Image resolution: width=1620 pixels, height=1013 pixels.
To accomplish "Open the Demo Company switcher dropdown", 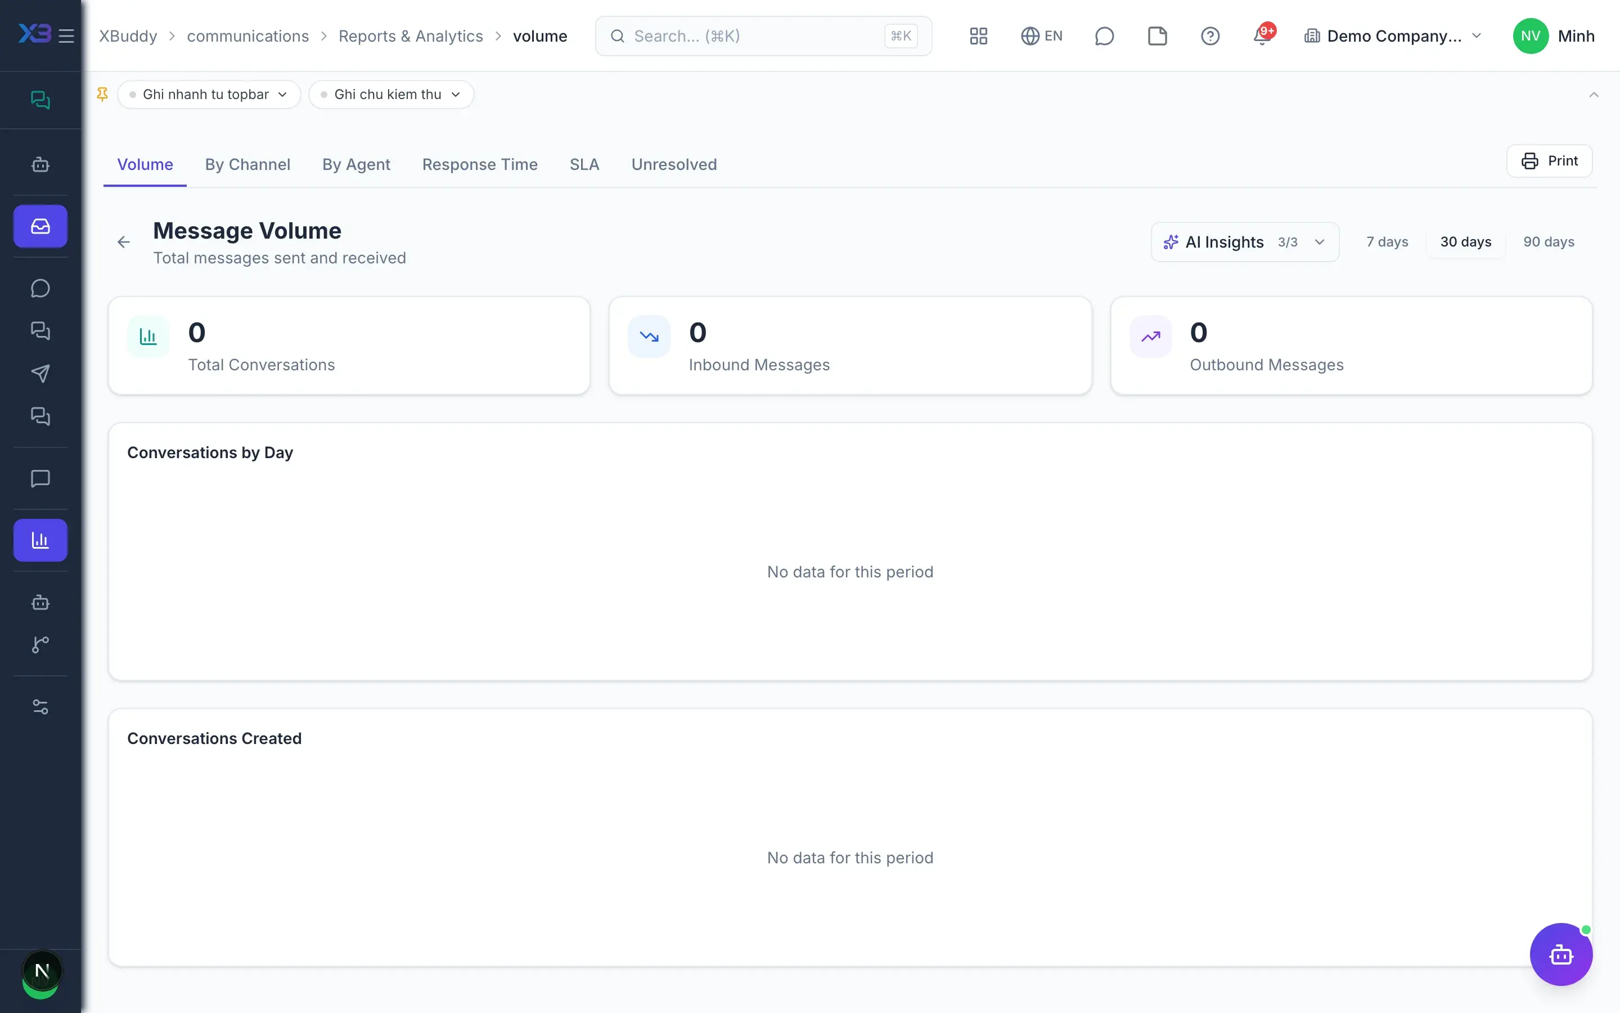I will tap(1393, 36).
